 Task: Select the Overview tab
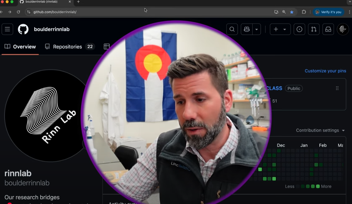(x=20, y=47)
